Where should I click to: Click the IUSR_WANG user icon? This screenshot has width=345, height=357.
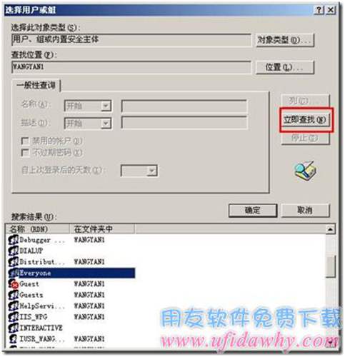tap(14, 338)
